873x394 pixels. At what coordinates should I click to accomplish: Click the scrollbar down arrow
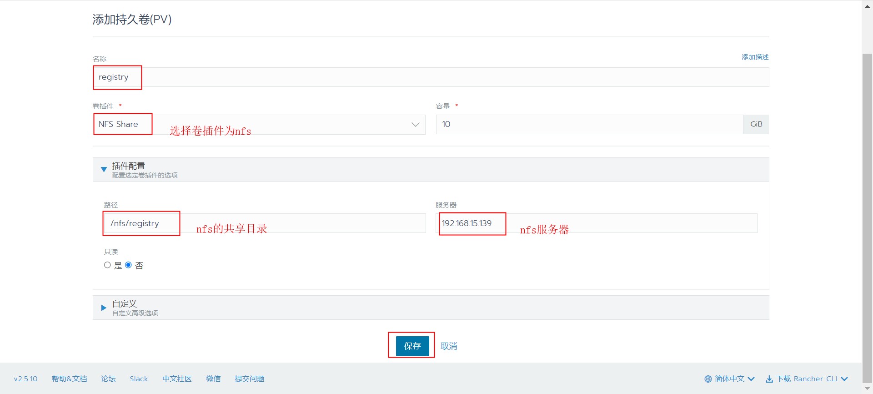click(867, 389)
